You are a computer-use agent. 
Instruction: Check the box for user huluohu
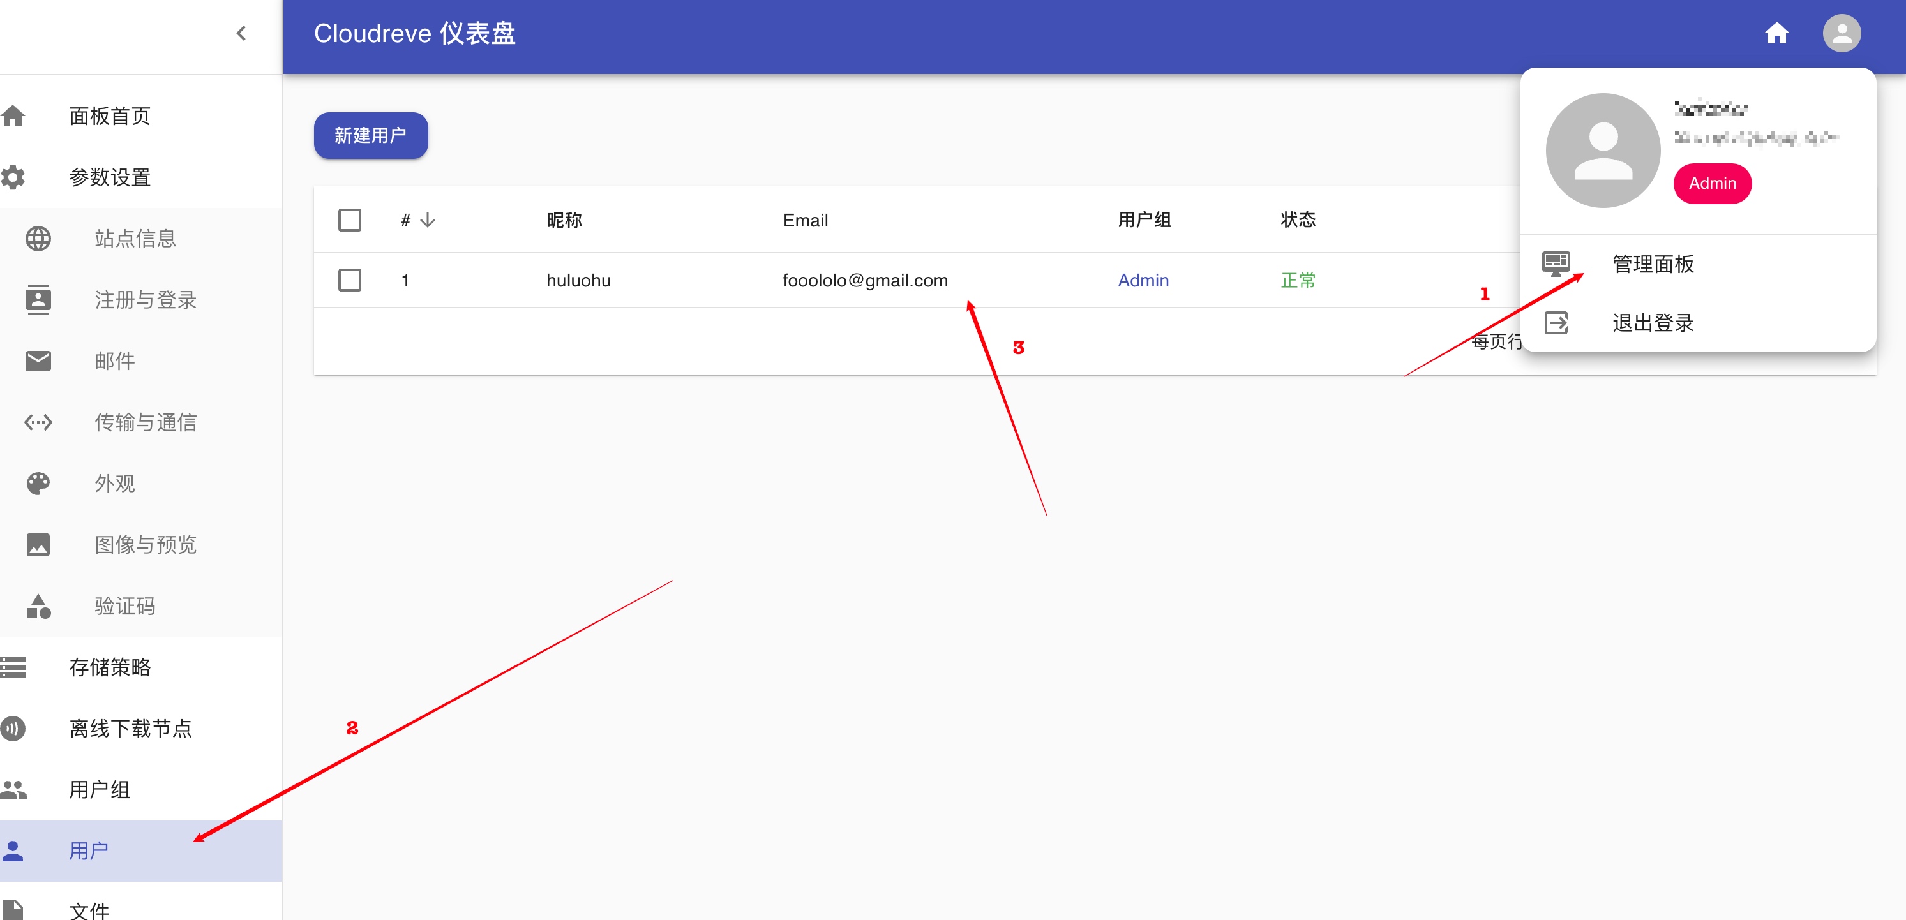click(x=349, y=280)
